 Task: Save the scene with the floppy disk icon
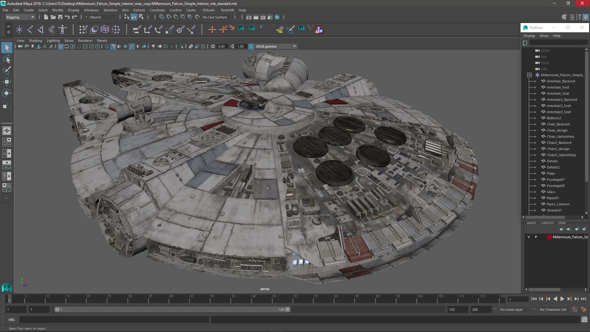60,17
